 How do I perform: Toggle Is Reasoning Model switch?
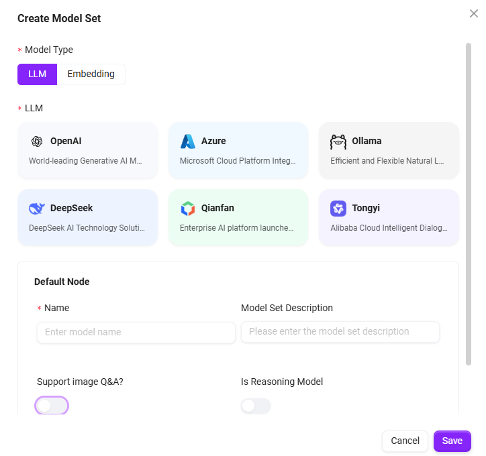256,406
